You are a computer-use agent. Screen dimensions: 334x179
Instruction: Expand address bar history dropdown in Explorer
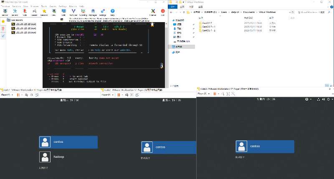pyautogui.click(x=290, y=13)
